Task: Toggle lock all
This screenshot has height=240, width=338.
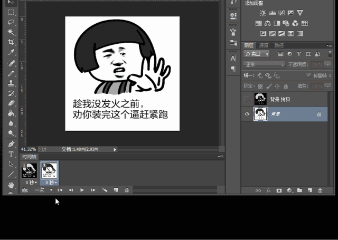Action: pos(286,87)
